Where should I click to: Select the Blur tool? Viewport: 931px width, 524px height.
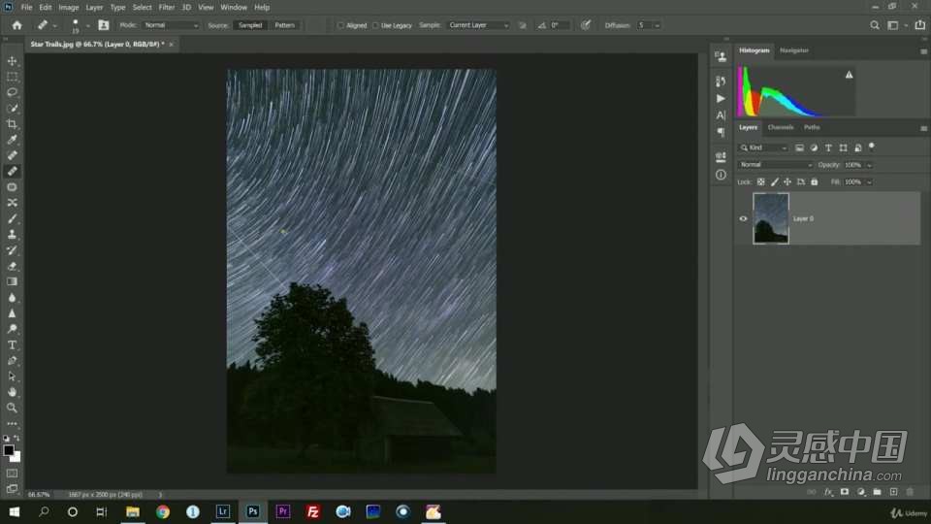click(12, 298)
